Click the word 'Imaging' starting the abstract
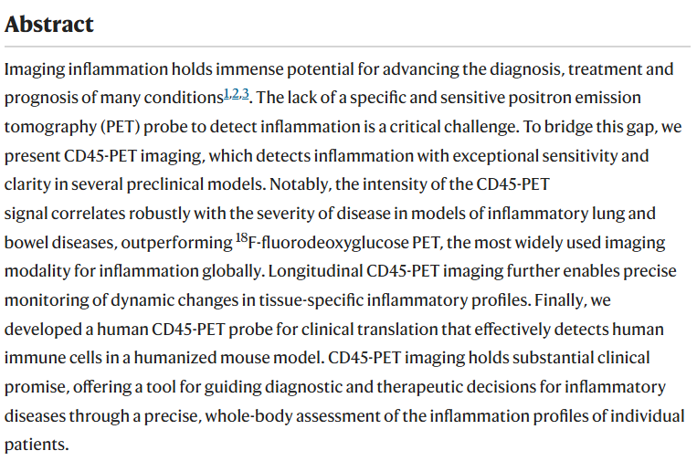The width and height of the screenshot is (697, 461). [x=35, y=69]
